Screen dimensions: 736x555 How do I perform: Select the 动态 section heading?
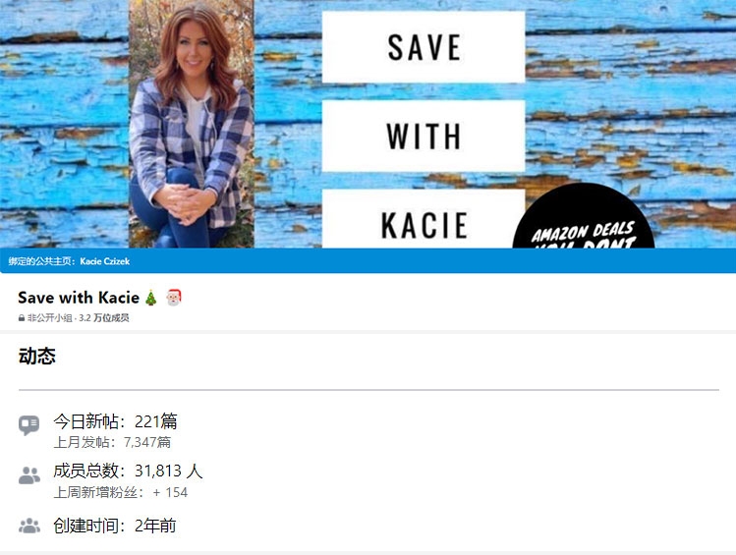click(37, 356)
